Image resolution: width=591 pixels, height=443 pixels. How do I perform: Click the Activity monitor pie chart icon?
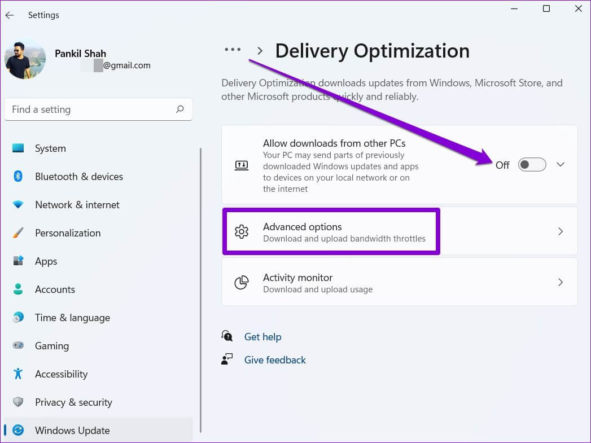(242, 283)
